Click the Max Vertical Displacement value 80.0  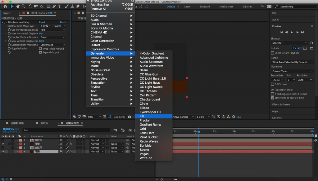41,41
